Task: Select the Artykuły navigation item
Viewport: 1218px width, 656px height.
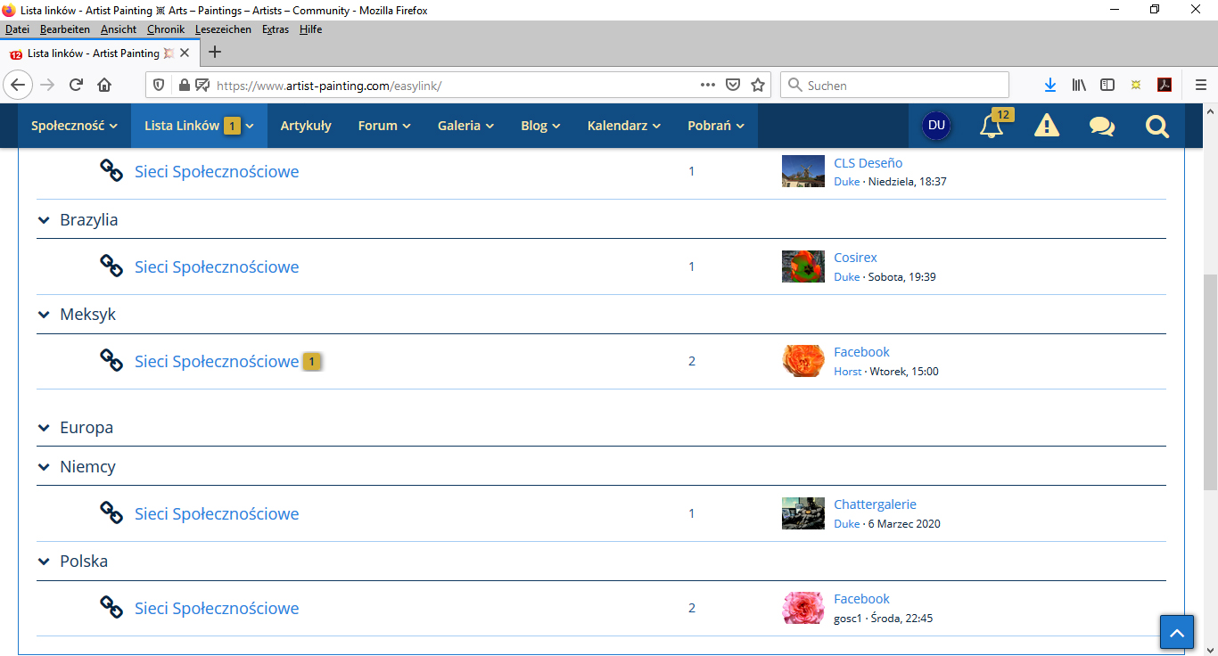Action: [x=306, y=126]
